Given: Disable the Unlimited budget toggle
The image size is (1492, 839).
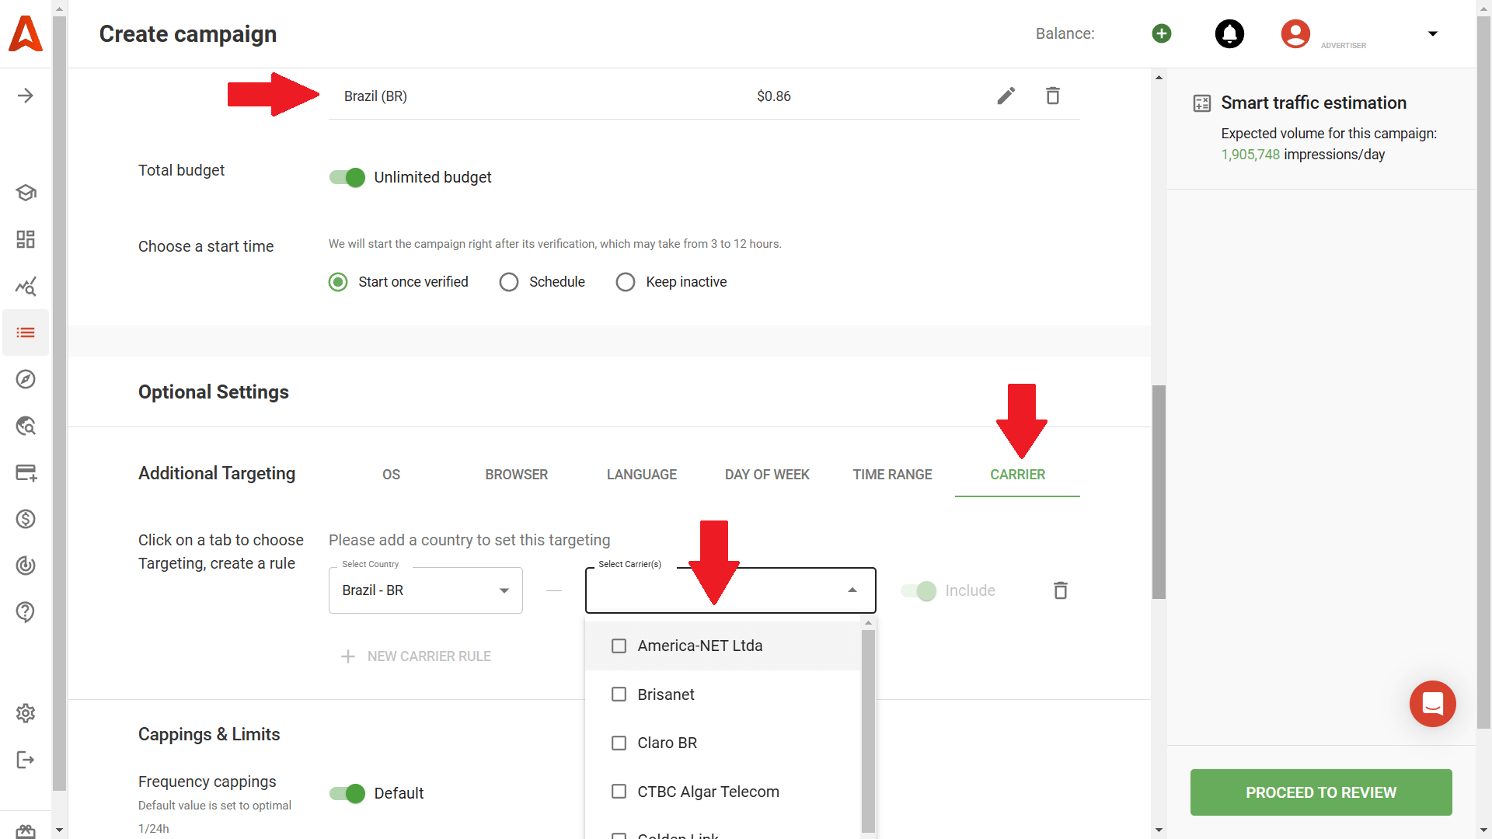Looking at the screenshot, I should [347, 177].
